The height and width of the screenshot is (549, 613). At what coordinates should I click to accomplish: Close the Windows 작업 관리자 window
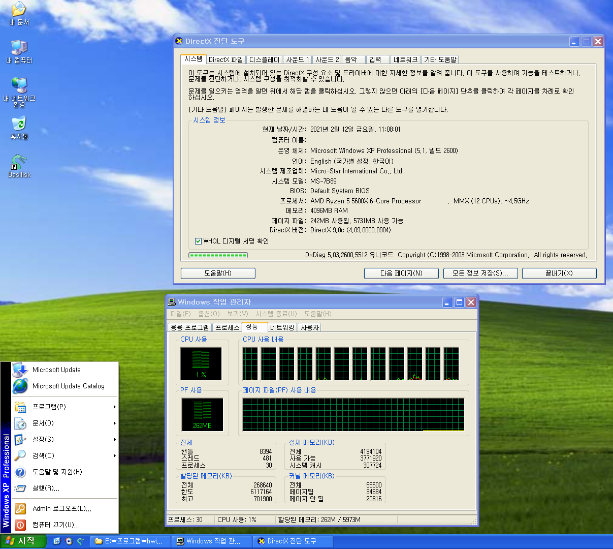point(471,302)
